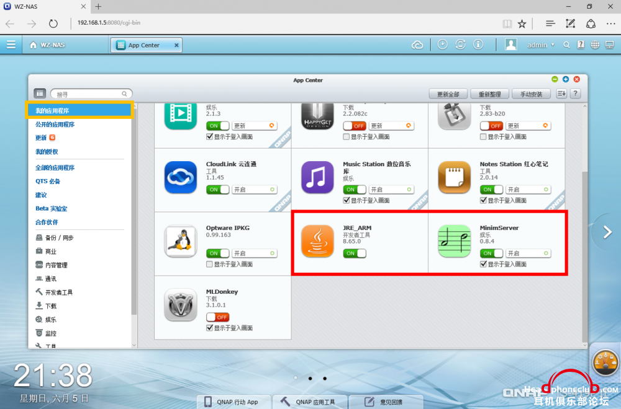
Task: Open browser reading view icon
Action: (x=507, y=24)
